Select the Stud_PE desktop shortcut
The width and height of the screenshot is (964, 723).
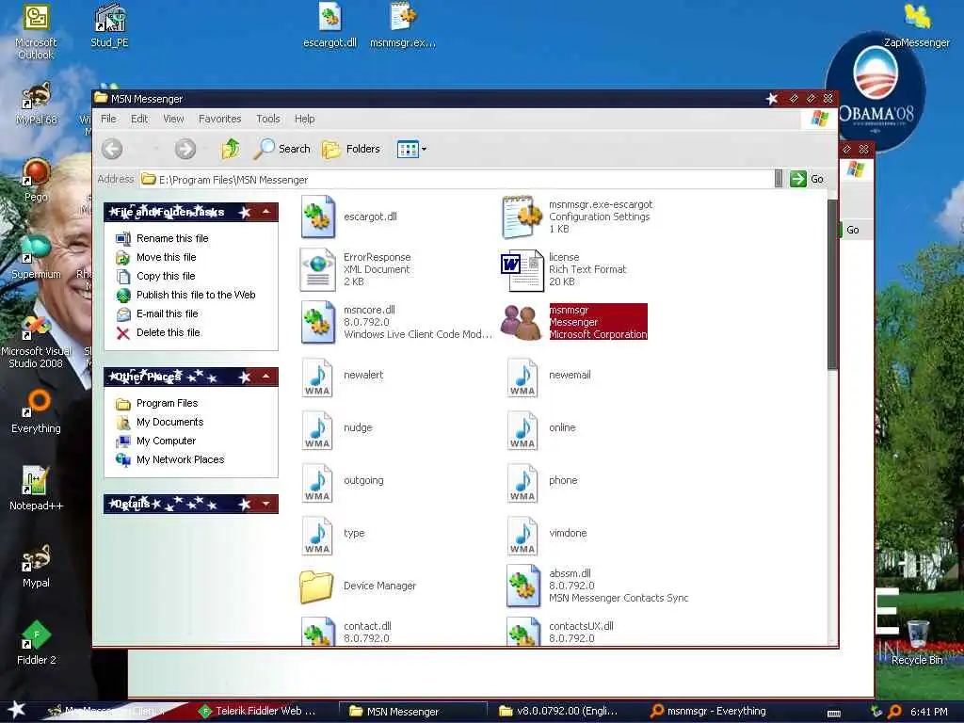109,25
